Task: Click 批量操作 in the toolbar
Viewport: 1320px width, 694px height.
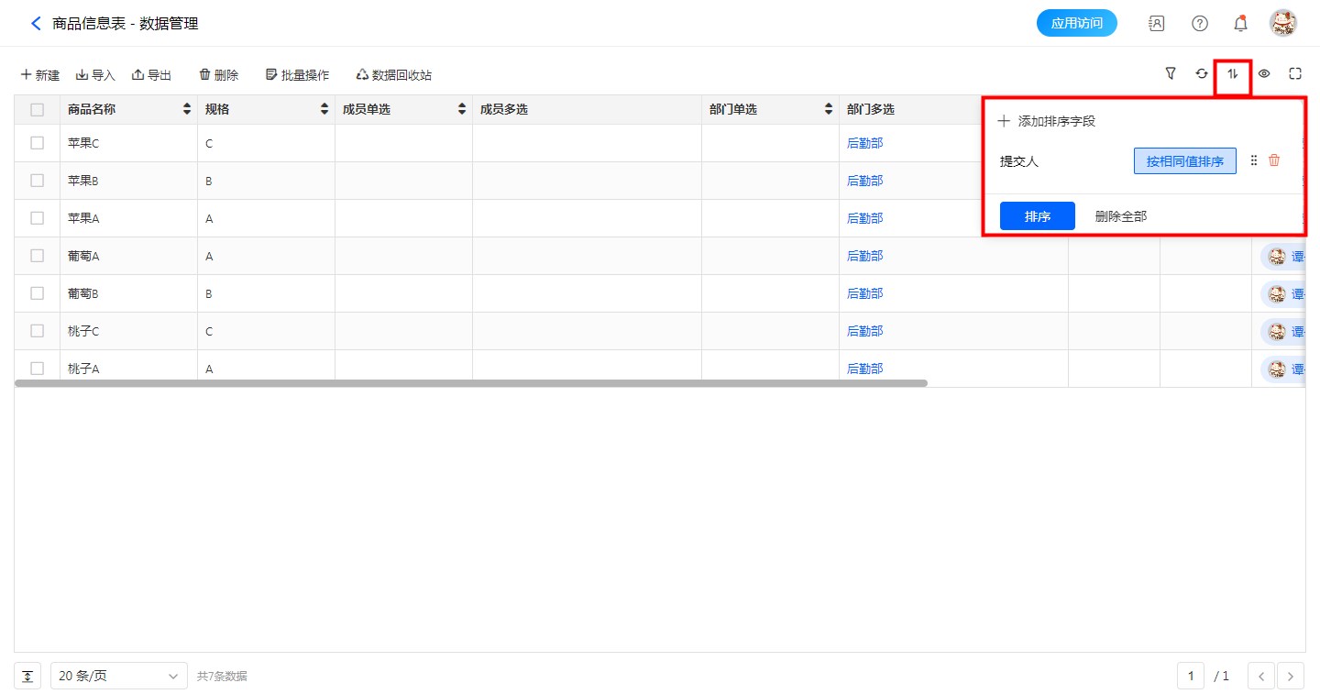Action: [x=297, y=75]
